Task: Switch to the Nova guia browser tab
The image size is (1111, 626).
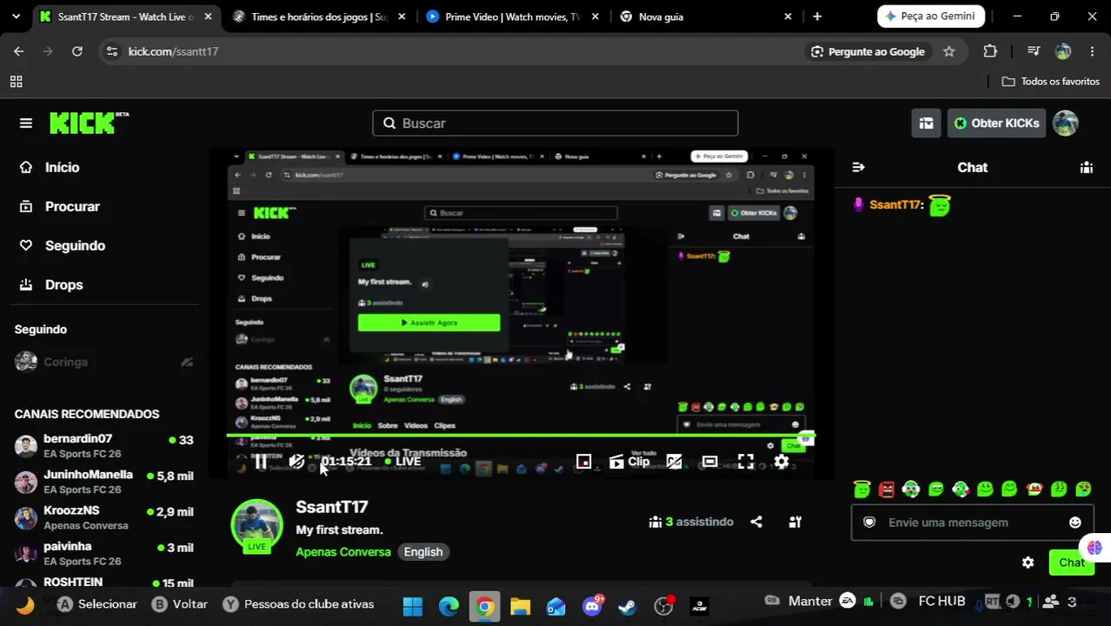Action: coord(706,17)
